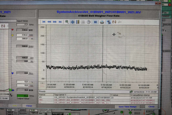172x115 pixels.
Task: Click the 6:00:00 AM time axis label
Action: [125, 85]
